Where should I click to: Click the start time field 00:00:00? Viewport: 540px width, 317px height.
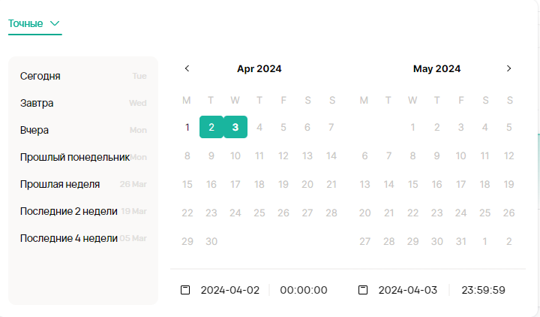click(x=304, y=290)
